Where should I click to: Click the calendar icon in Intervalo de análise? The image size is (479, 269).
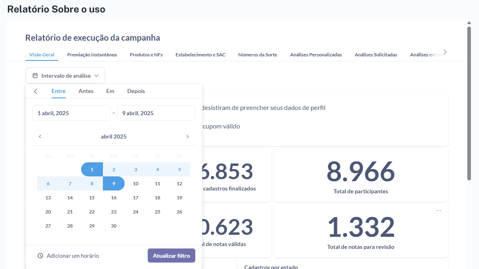pos(35,76)
